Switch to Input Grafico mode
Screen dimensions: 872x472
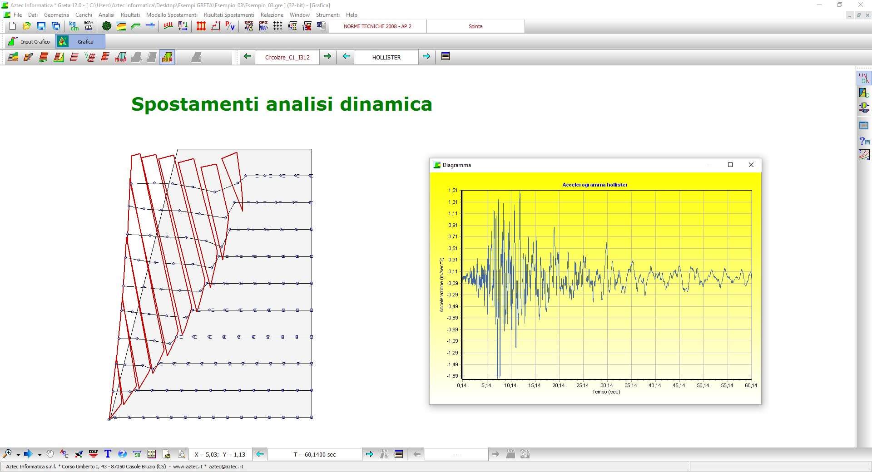(x=30, y=42)
